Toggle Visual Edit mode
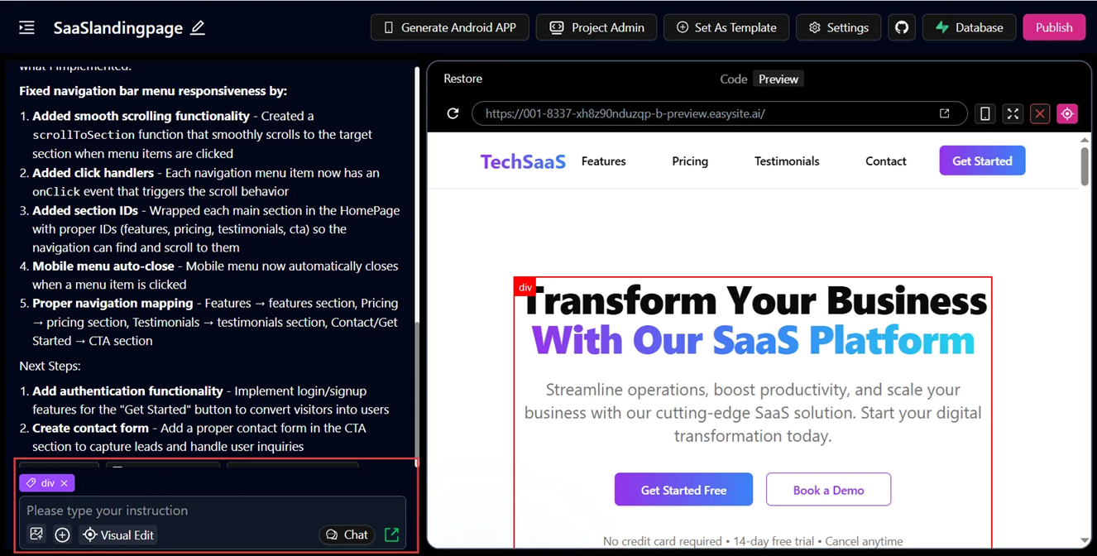 [x=118, y=534]
